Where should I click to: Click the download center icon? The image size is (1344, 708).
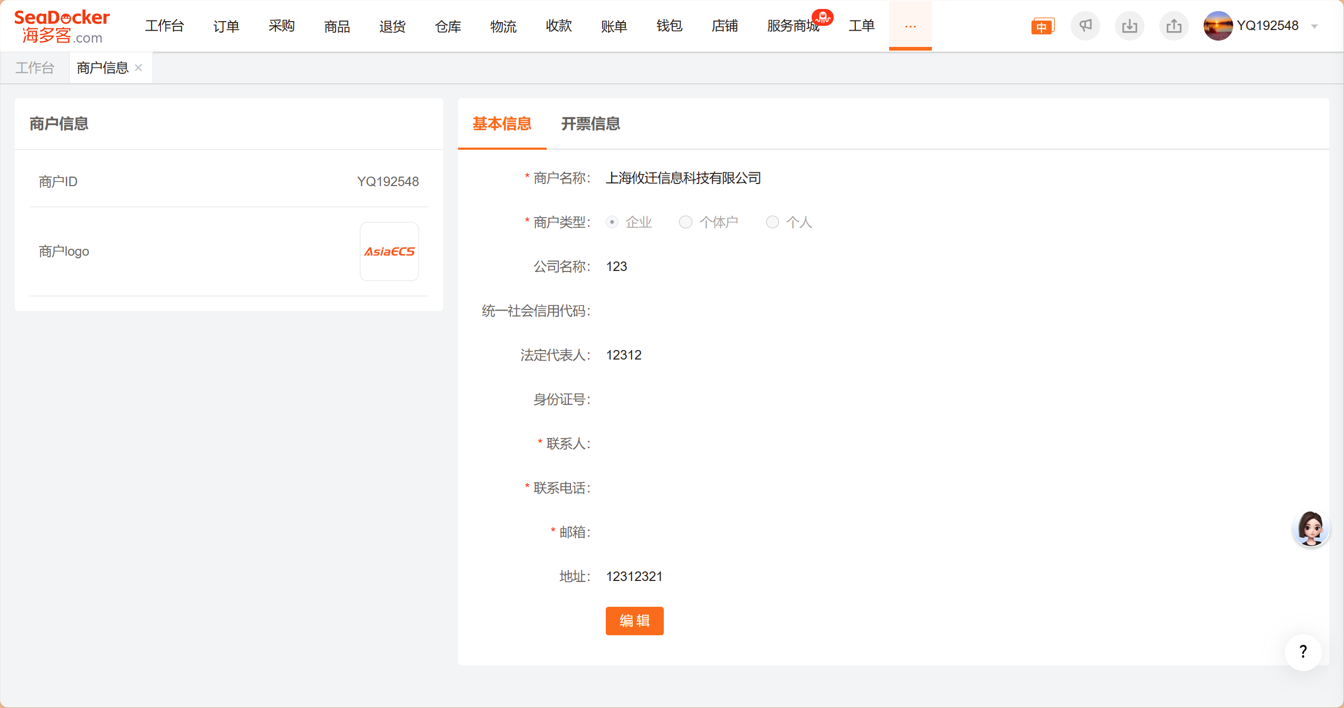click(1129, 26)
